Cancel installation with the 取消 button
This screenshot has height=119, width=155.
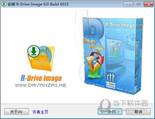(x=138, y=112)
